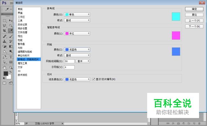The image size is (207, 126).
Task: Expand status bar info arrow
Action: pyautogui.click(x=62, y=123)
